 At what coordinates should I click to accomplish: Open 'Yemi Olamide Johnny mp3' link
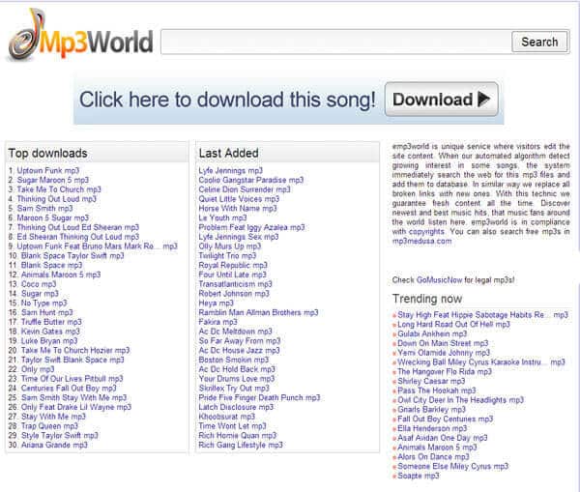pos(444,353)
